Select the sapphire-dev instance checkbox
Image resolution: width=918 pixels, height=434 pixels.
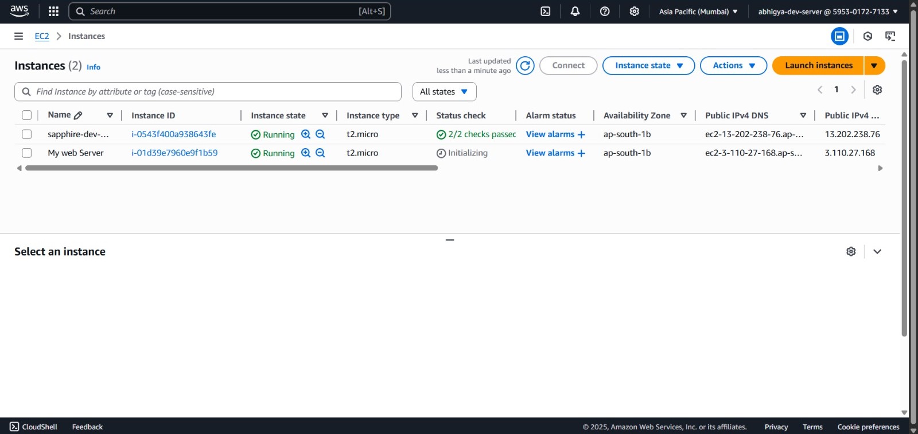[x=26, y=134]
